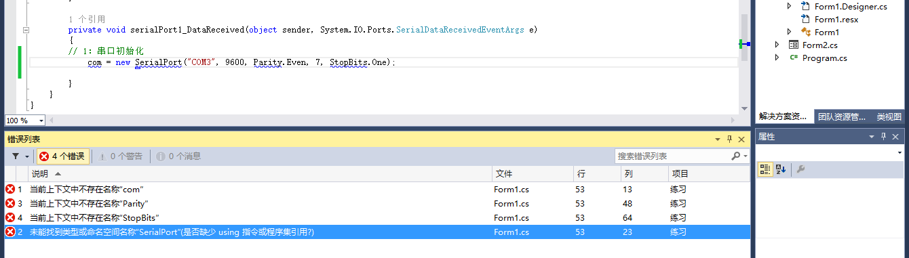Pin the error list panel
The width and height of the screenshot is (909, 258).
coord(730,139)
